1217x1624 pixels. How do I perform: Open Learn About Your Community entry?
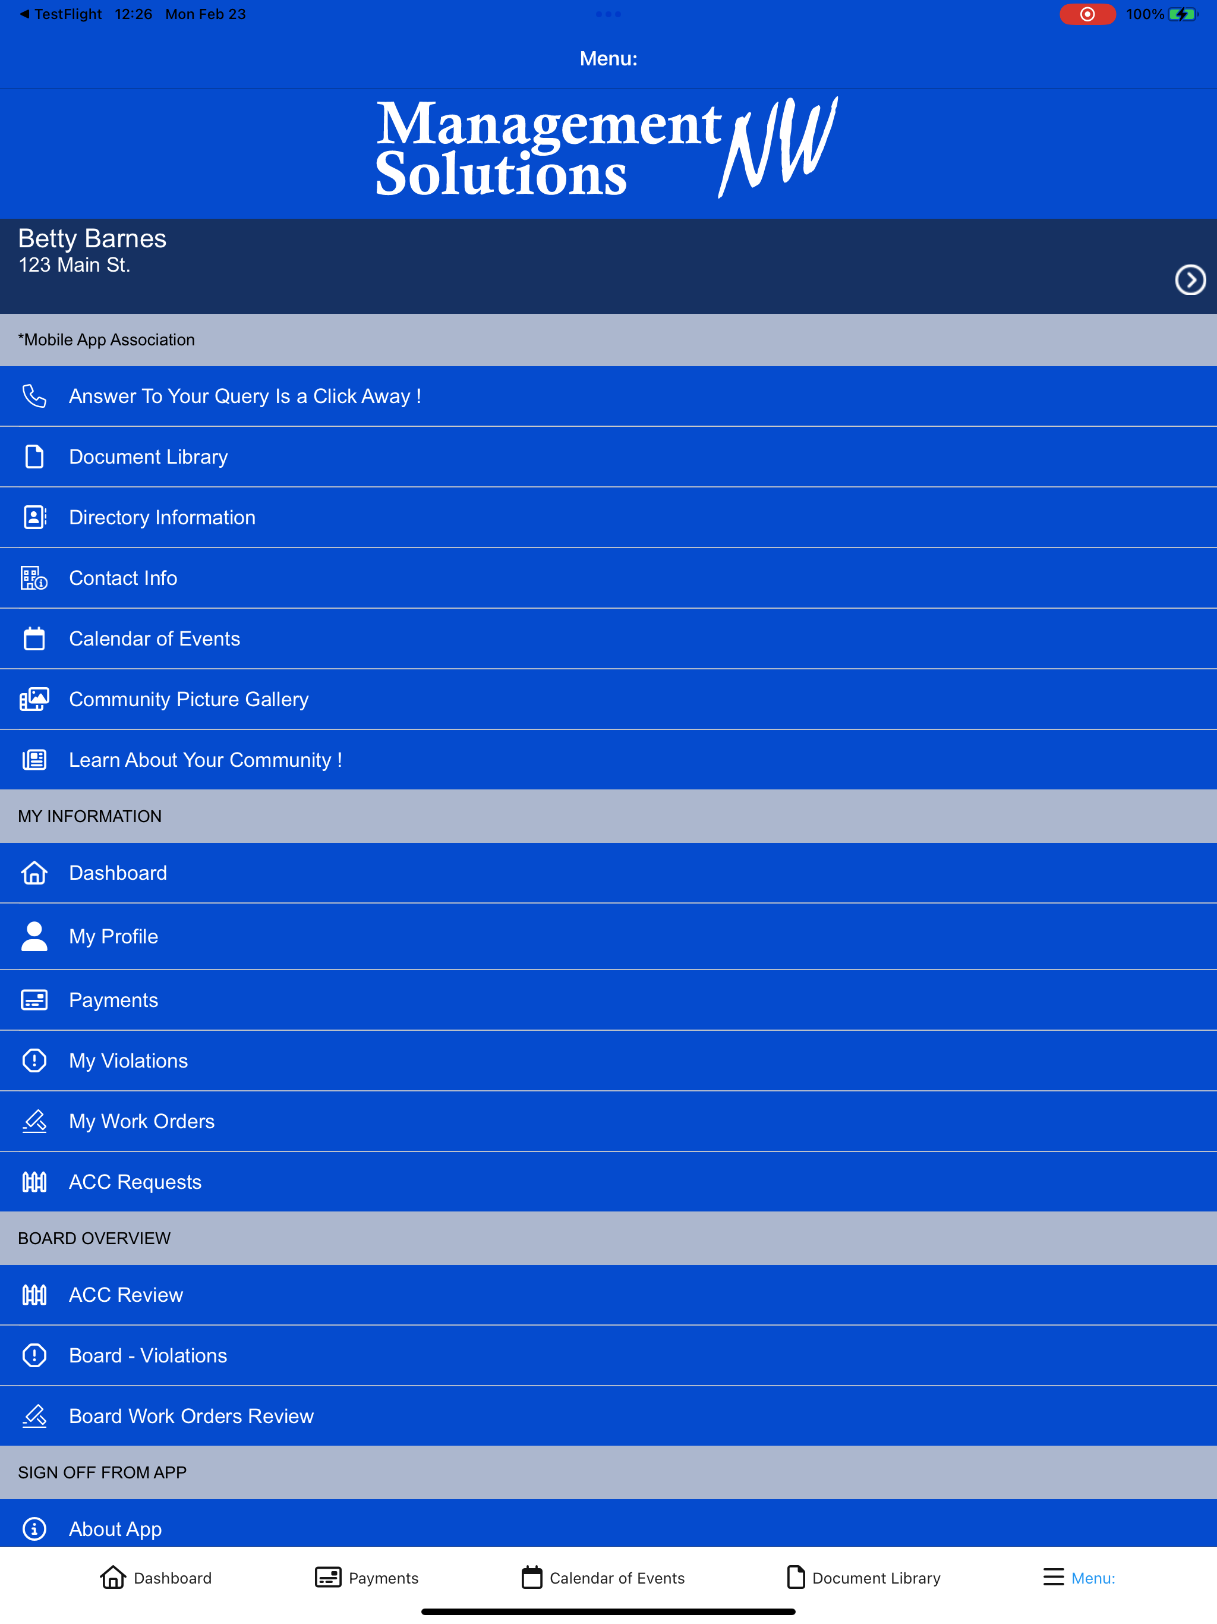[x=608, y=760]
